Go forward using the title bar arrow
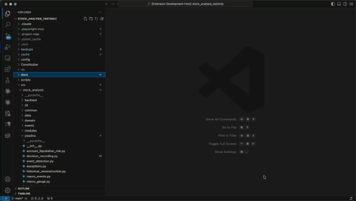This screenshot has width=356, height=201. [113, 4]
